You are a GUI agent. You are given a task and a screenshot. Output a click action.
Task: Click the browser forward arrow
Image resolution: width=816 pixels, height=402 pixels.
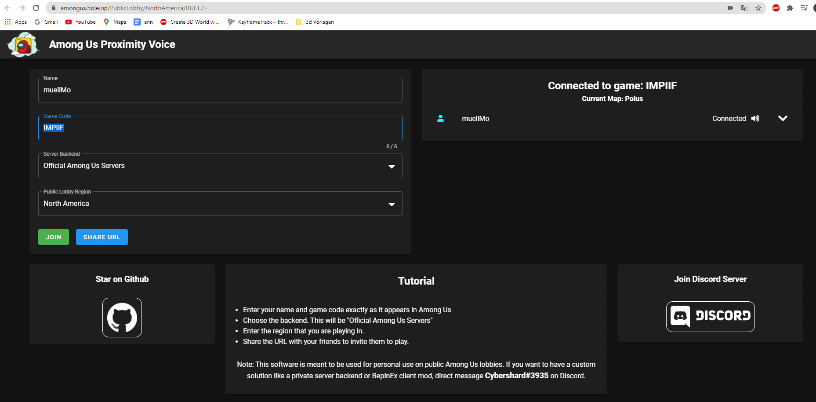[x=22, y=8]
